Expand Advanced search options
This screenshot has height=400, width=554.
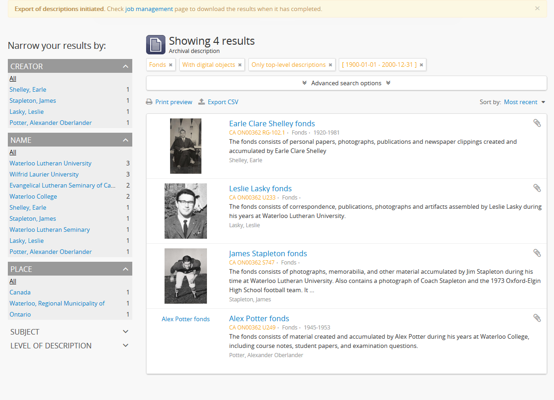346,83
